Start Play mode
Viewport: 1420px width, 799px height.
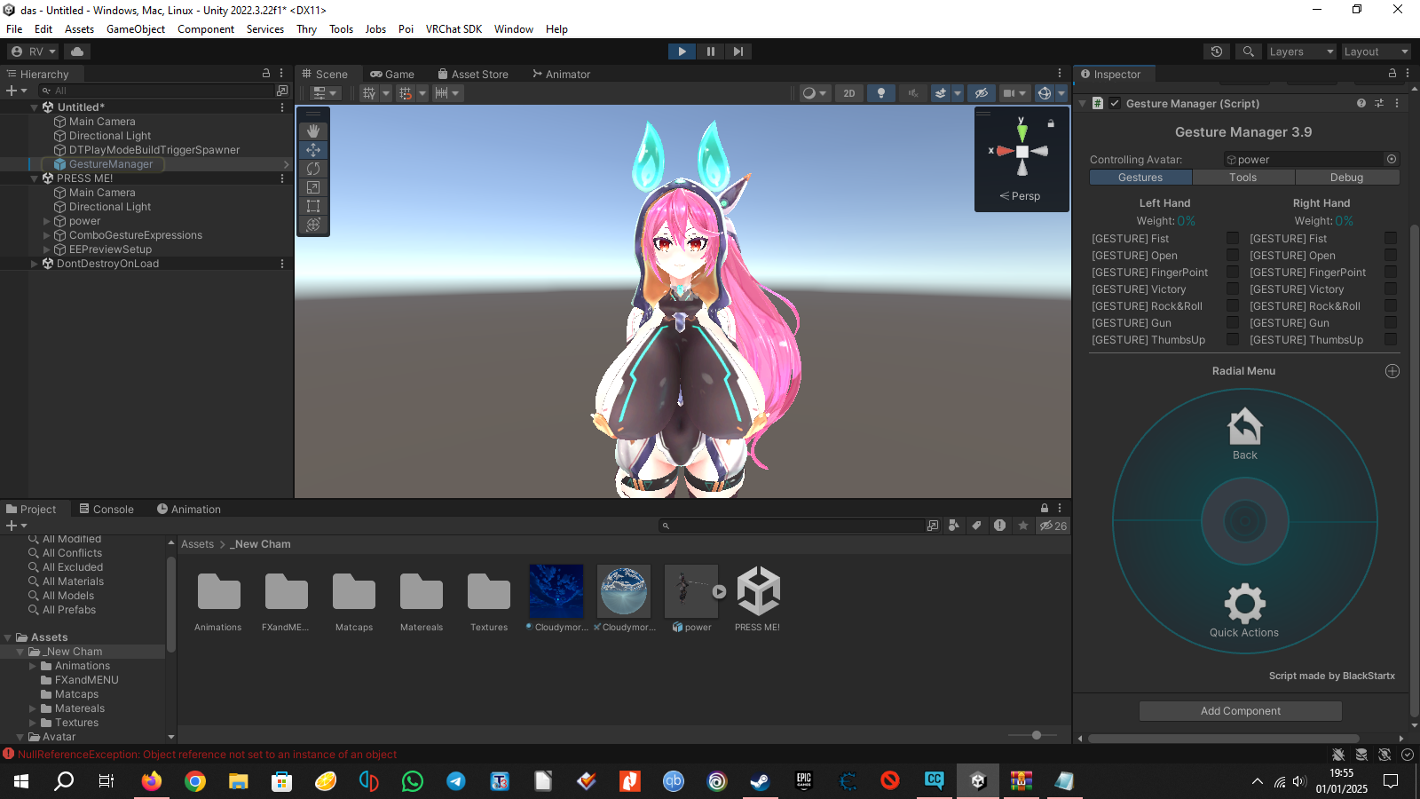click(x=682, y=51)
